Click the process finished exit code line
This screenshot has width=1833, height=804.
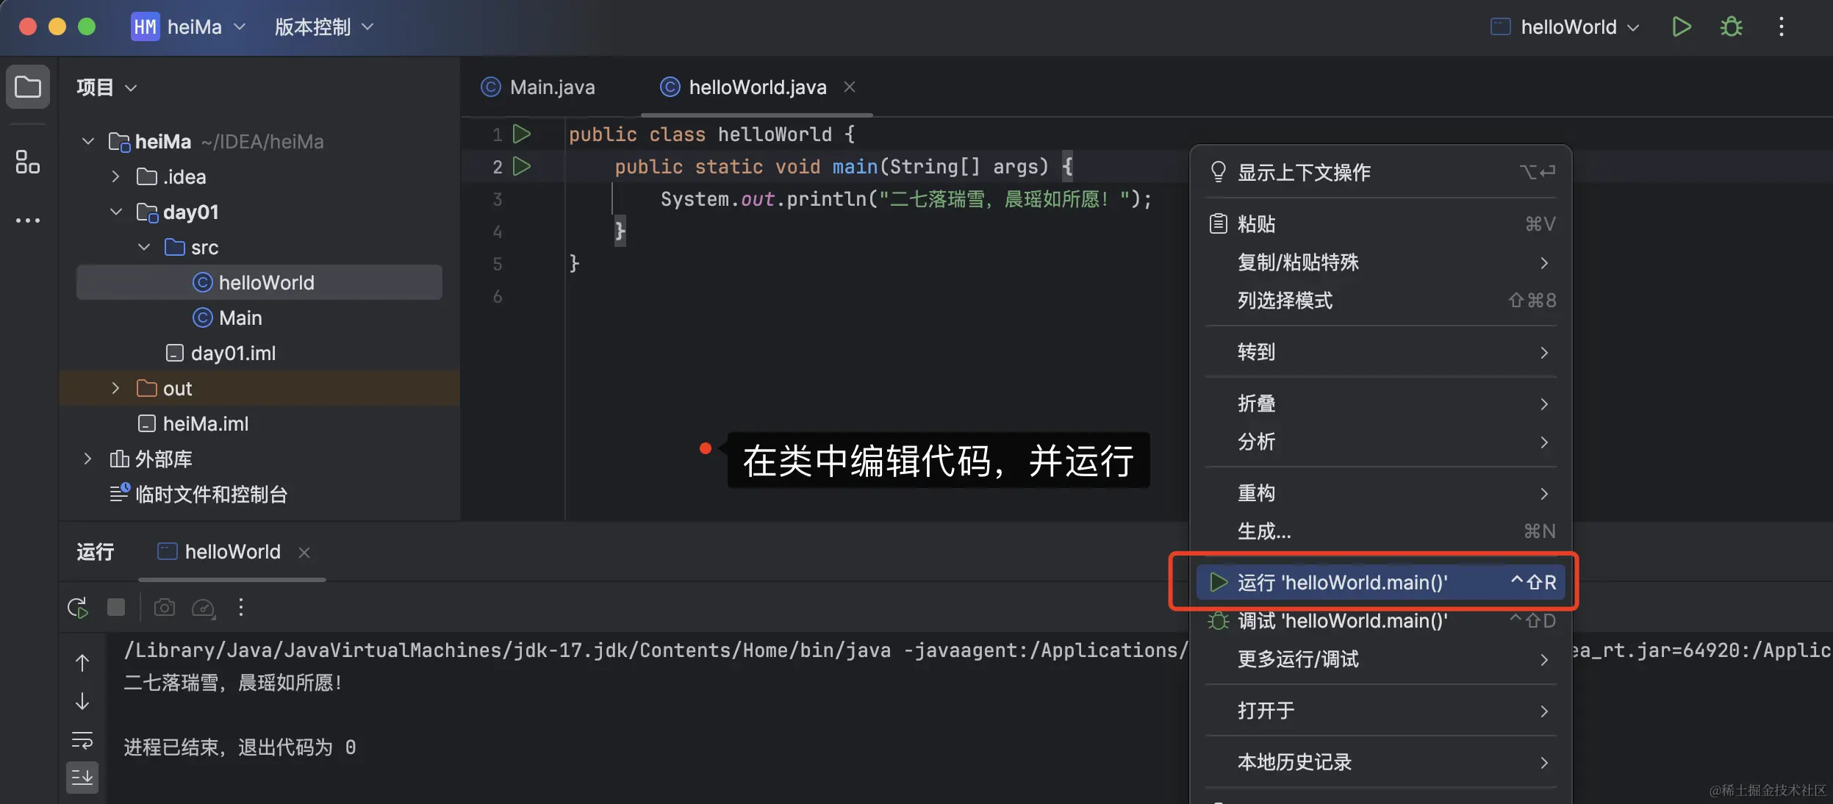(x=240, y=747)
